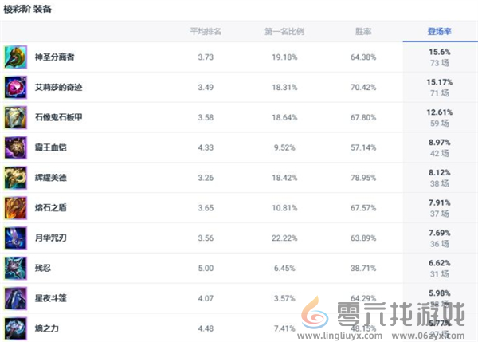
Task: Sort by 第一名比例 column header
Action: 284,32
